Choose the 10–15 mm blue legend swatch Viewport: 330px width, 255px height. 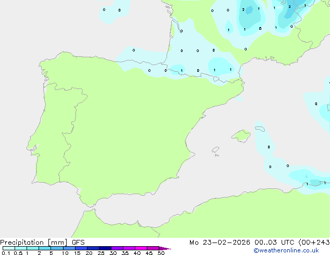click(69, 248)
